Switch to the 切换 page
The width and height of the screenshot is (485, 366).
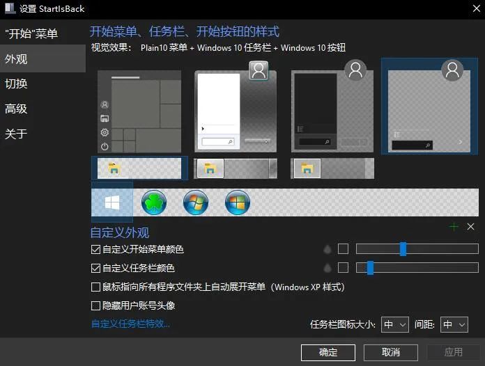(x=43, y=83)
